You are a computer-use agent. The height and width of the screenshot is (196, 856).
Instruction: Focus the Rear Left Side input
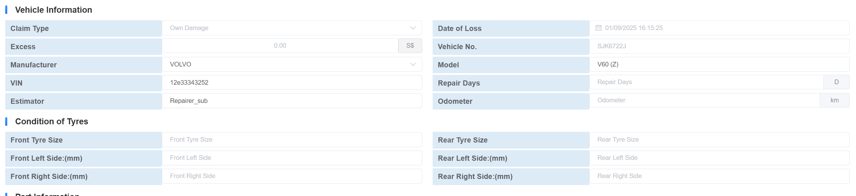[x=719, y=158]
